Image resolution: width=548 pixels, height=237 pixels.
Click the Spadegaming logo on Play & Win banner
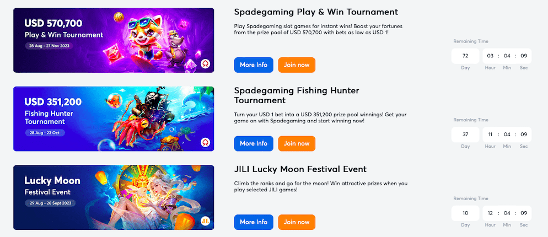[205, 64]
